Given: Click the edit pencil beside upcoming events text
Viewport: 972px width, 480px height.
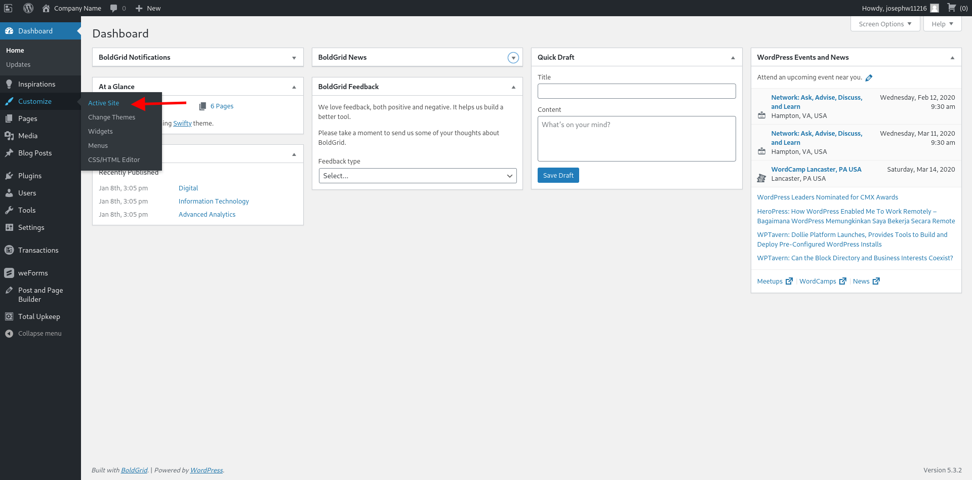Looking at the screenshot, I should (870, 77).
